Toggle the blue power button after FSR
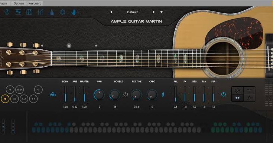 pyautogui.click(x=224, y=94)
